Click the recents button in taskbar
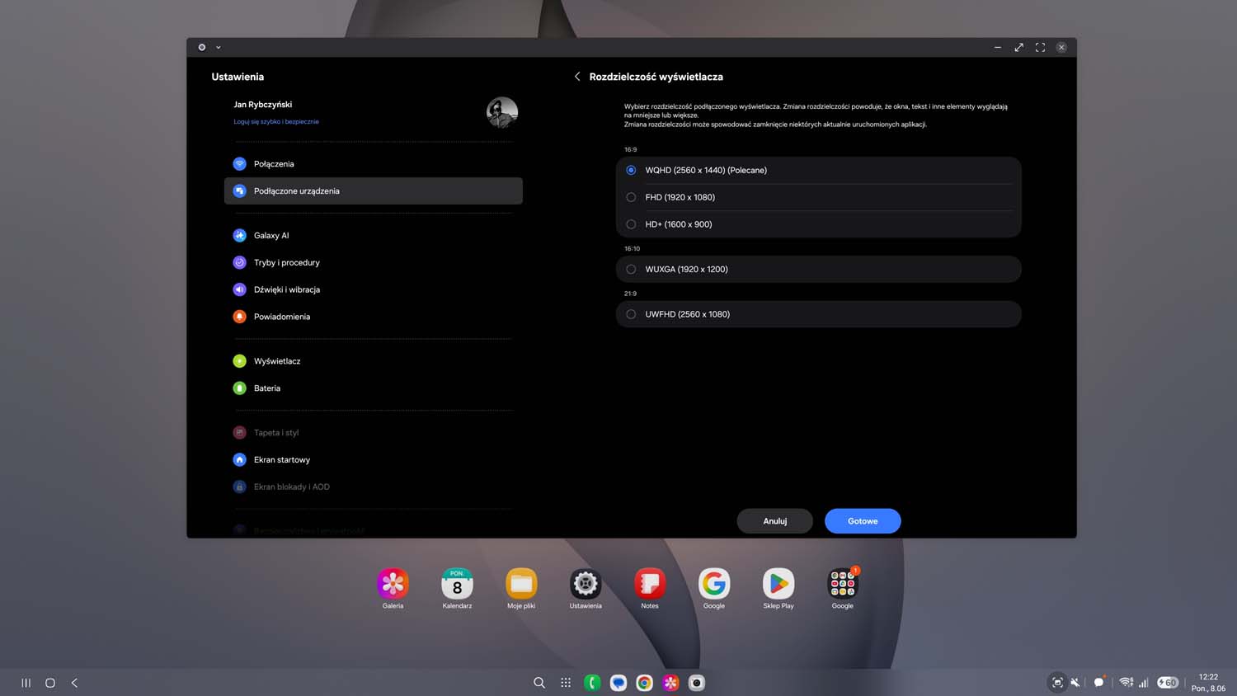Image resolution: width=1237 pixels, height=696 pixels. (26, 683)
